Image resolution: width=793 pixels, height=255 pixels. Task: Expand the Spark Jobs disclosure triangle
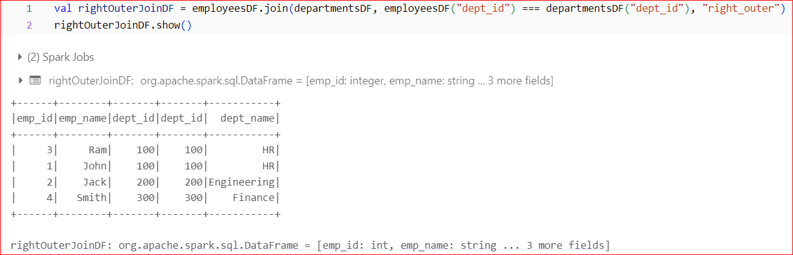click(x=21, y=57)
